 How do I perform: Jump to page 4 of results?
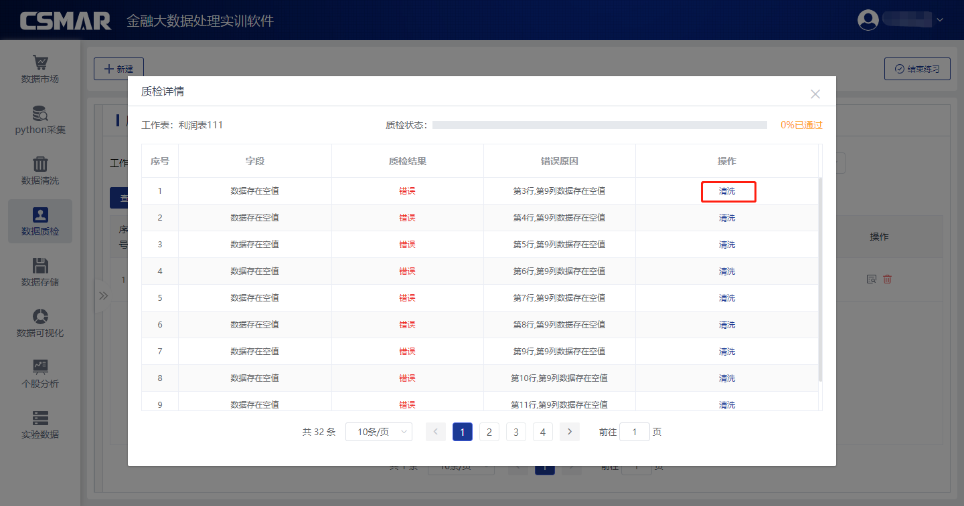point(542,432)
